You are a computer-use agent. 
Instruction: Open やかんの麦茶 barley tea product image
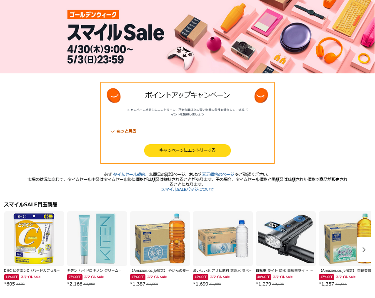point(160,238)
